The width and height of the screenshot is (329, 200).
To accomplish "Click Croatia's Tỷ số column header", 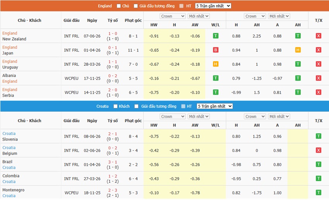I will pyautogui.click(x=113, y=121).
